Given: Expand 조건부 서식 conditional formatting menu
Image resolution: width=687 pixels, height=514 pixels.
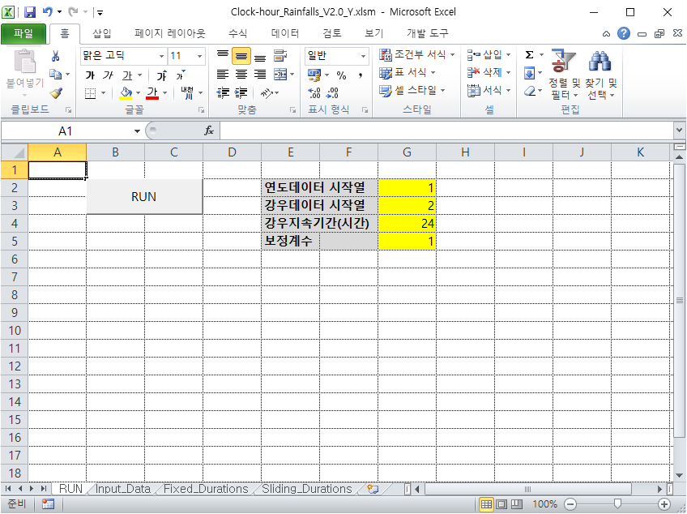Looking at the screenshot, I should [416, 54].
